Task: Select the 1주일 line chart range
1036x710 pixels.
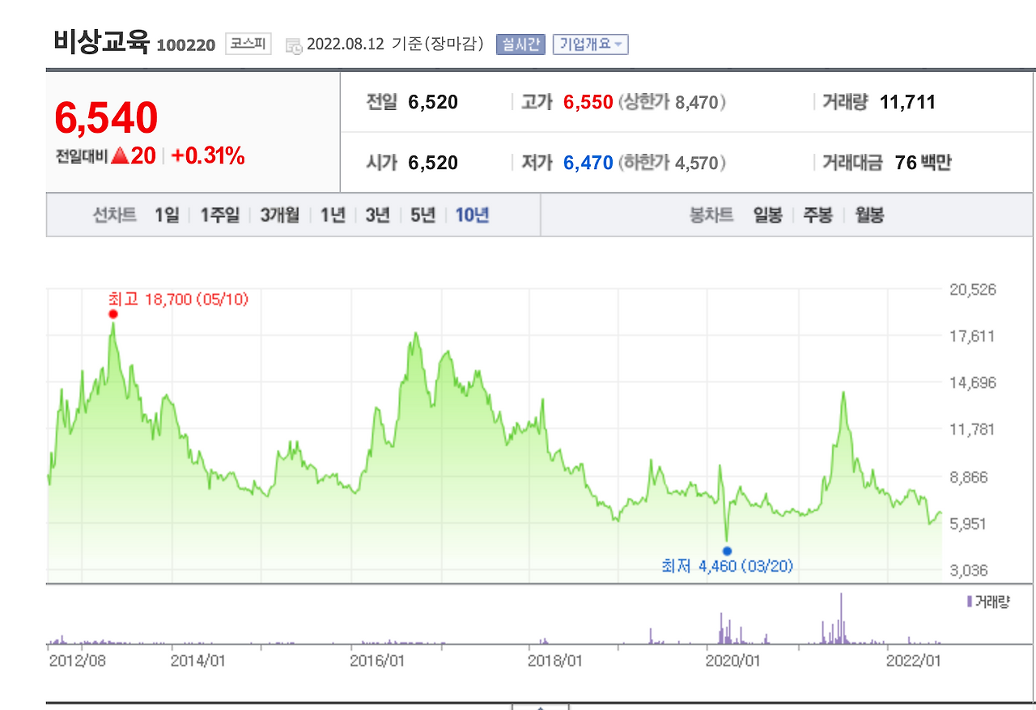Action: (x=220, y=215)
